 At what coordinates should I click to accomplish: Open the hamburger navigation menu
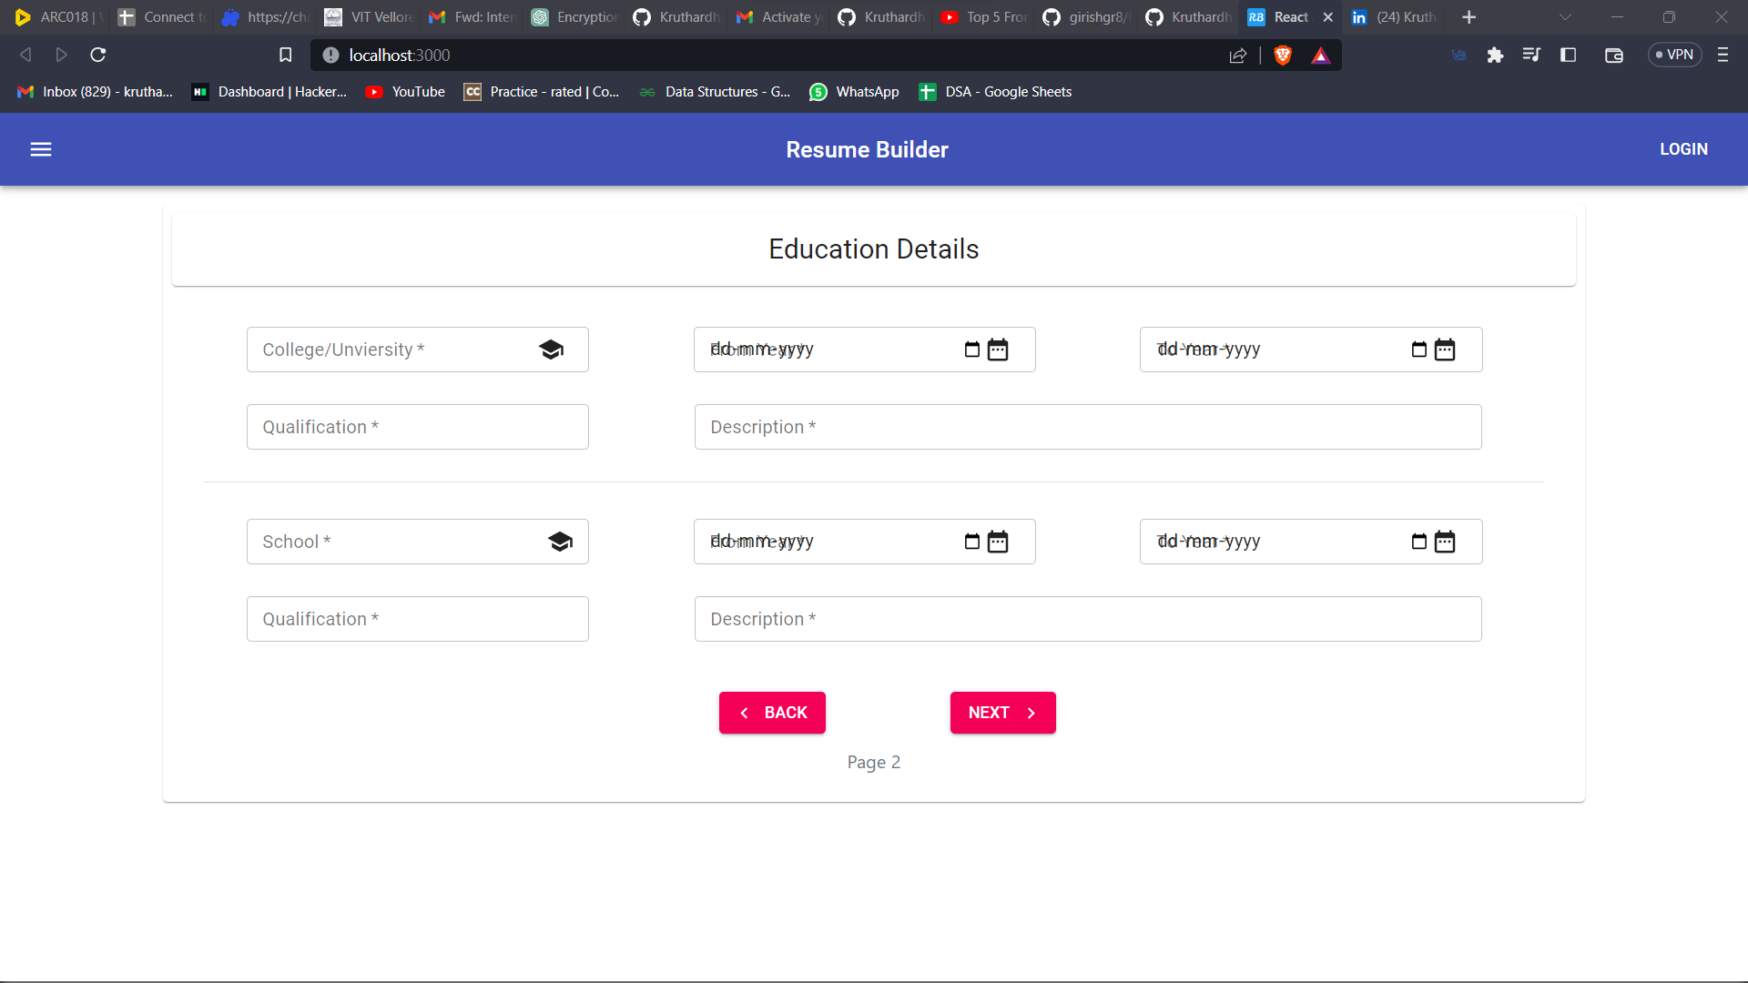[x=41, y=149]
